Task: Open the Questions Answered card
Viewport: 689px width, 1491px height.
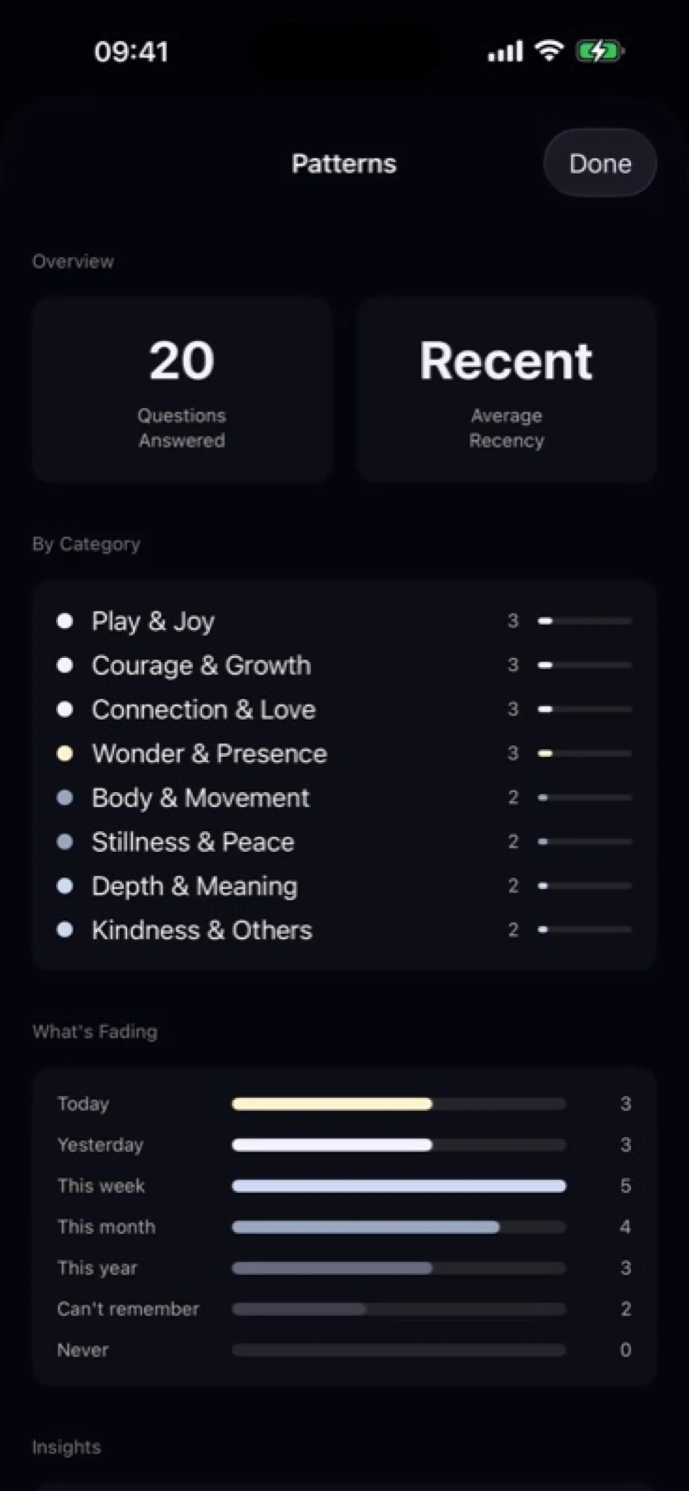Action: pos(182,389)
